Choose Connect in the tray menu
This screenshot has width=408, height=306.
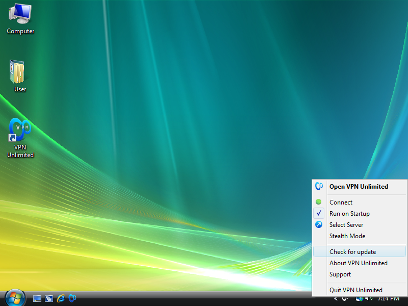360,202
